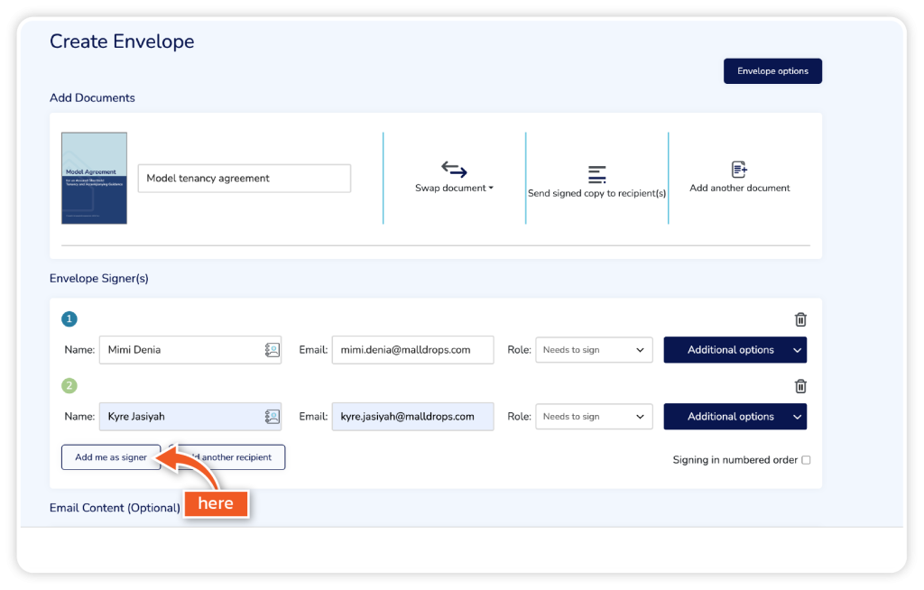
Task: Click the Add me as signer button
Action: click(110, 457)
